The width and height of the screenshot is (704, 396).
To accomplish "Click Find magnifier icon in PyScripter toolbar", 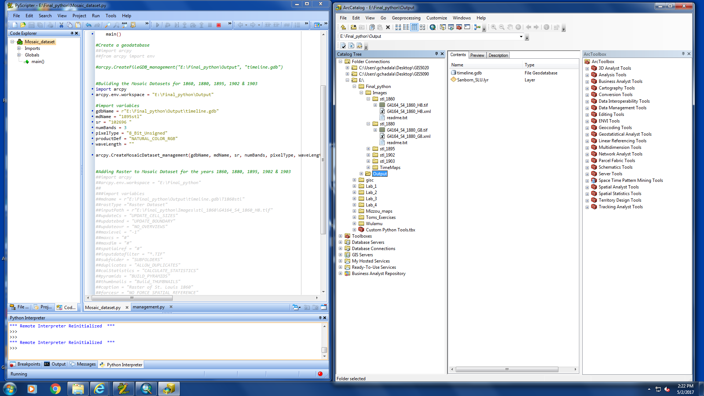I will click(x=107, y=25).
